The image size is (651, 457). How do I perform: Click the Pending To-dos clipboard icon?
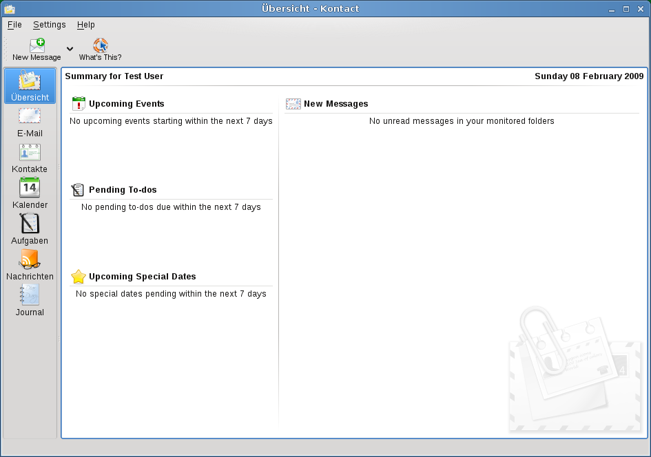click(x=78, y=190)
